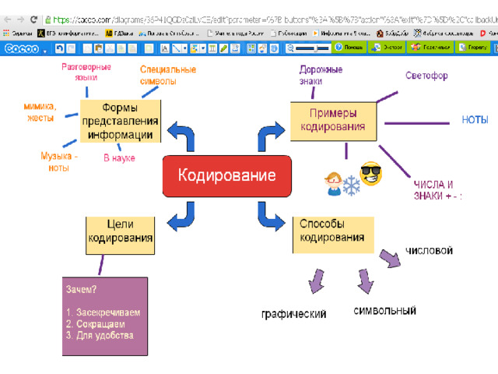Screen dimensions: 498x374
Task: Click the числовой label
Action: point(429,251)
